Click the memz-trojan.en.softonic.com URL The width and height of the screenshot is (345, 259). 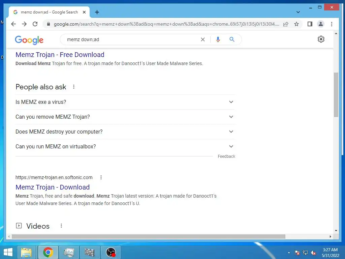pyautogui.click(x=54, y=177)
